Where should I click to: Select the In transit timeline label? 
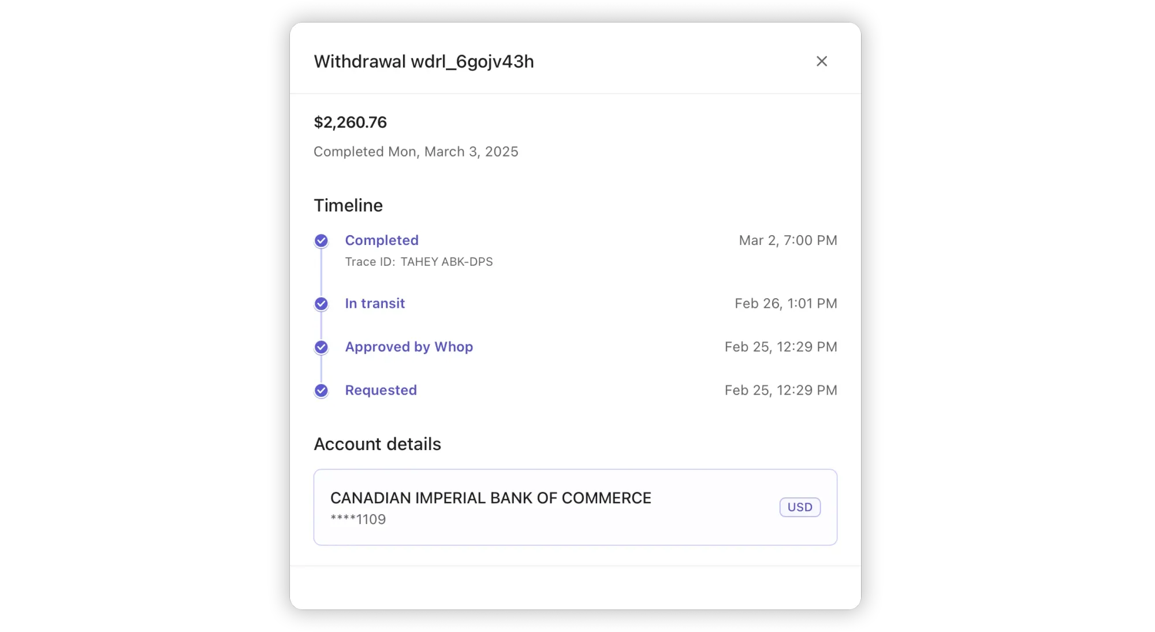(375, 303)
